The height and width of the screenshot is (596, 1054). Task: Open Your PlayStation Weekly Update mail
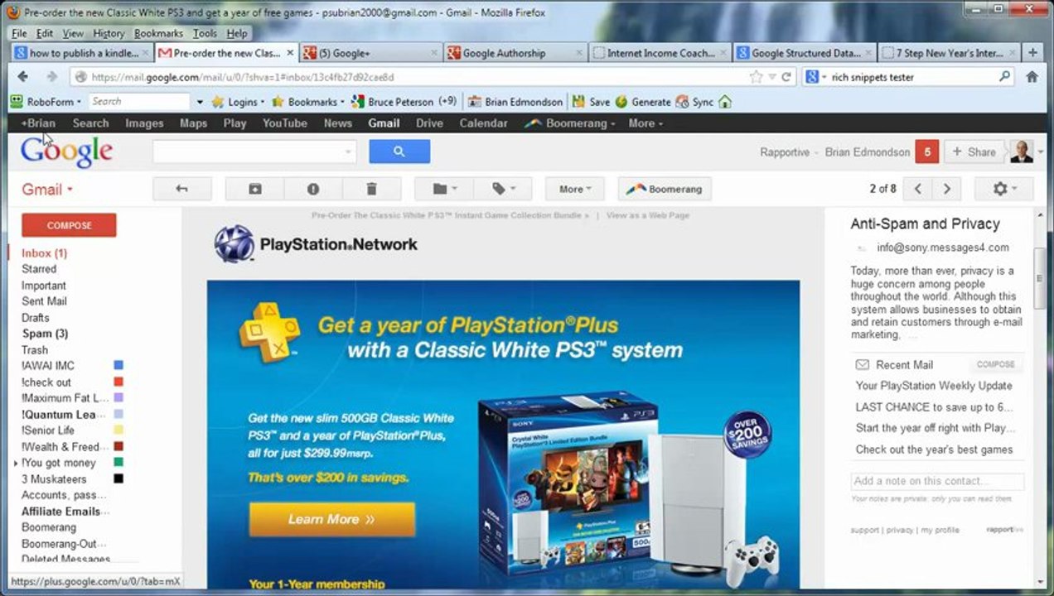[934, 386]
